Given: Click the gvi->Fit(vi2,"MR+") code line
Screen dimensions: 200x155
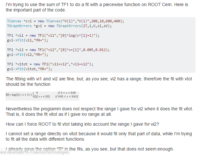Looking at the screenshot, I should pyautogui.click(x=27, y=55).
